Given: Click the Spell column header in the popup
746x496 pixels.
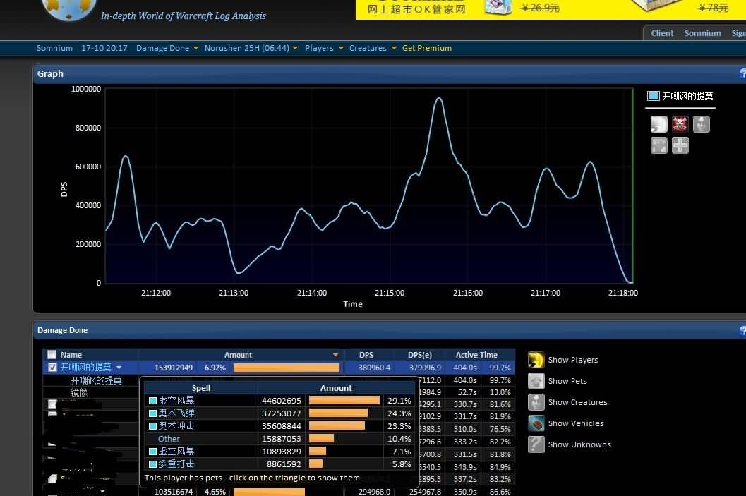Looking at the screenshot, I should tap(200, 388).
